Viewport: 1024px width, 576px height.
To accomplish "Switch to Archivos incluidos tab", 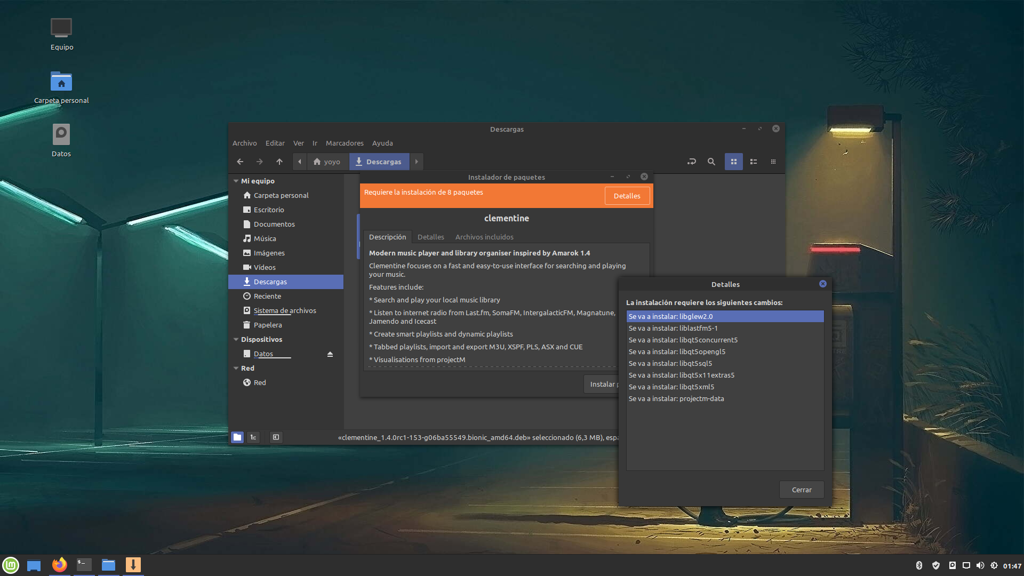I will 484,237.
